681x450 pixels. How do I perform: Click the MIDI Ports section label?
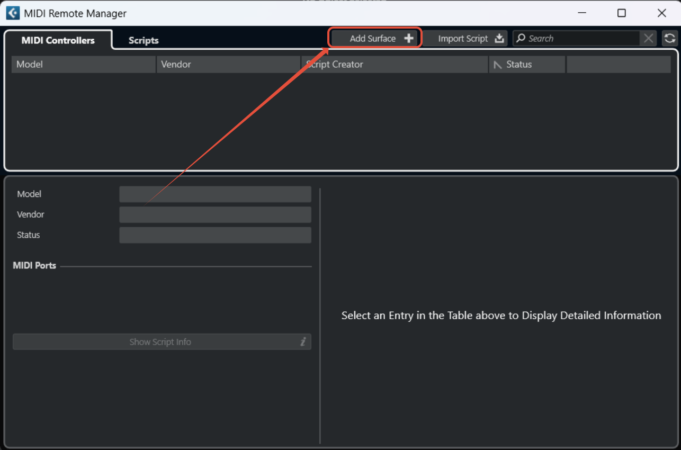[x=34, y=265]
